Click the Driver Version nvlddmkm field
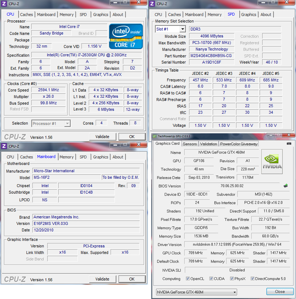Screen dimensions: 296x299 [x=237, y=245]
